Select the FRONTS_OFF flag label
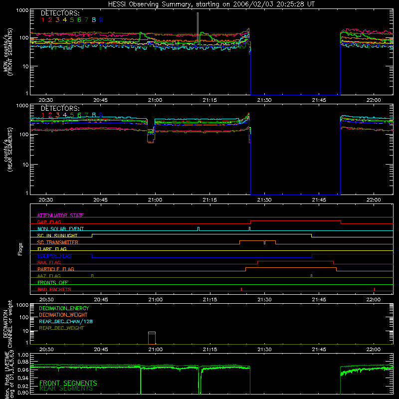Screen dimensions: 399x399 click(x=53, y=282)
